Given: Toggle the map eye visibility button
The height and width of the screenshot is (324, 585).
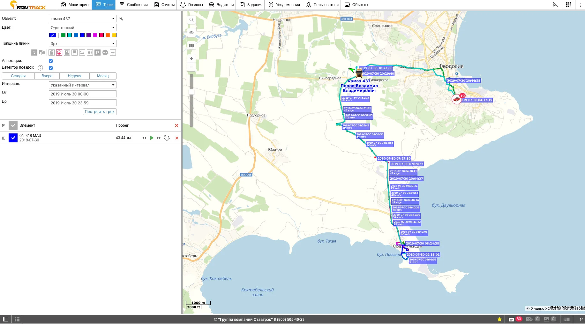Looking at the screenshot, I should click(191, 33).
